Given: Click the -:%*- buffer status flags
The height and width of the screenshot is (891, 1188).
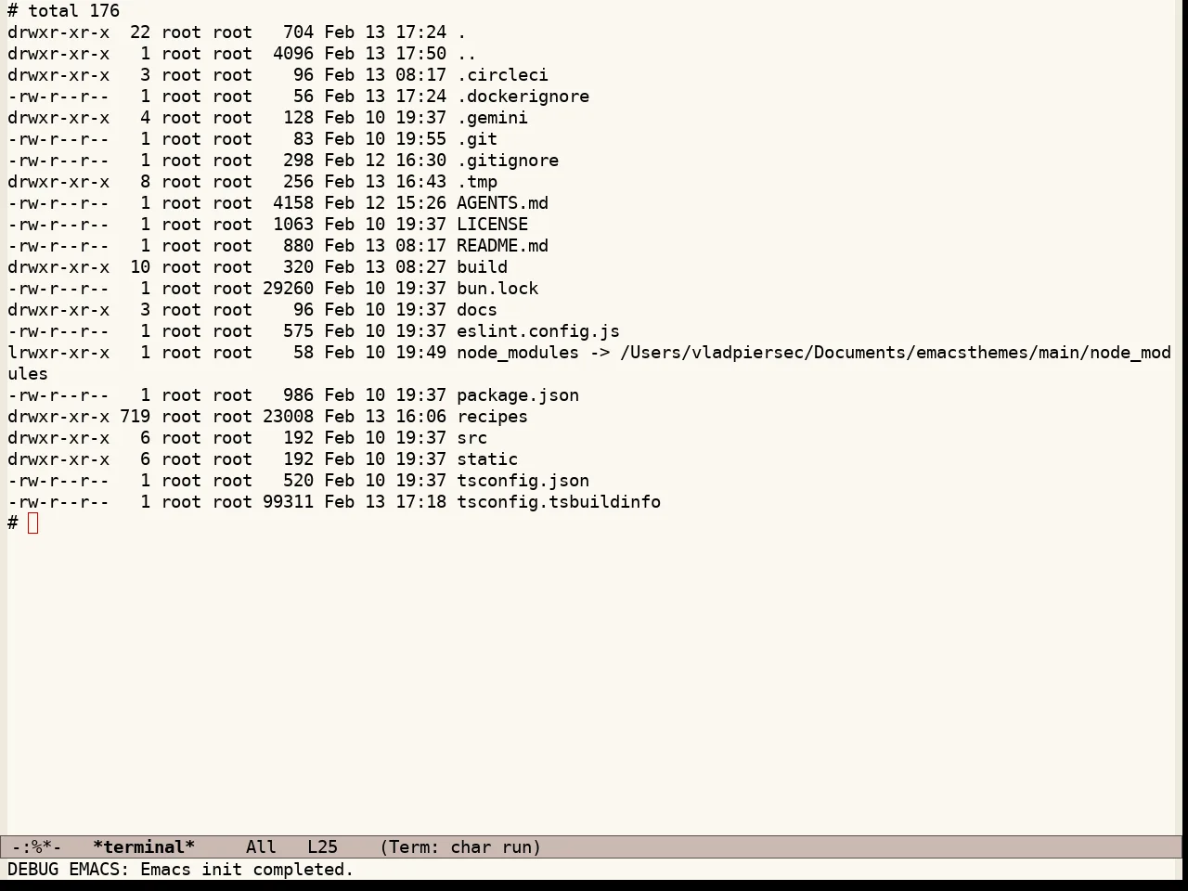Looking at the screenshot, I should (36, 847).
